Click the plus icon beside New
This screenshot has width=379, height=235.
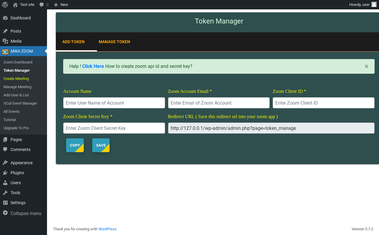(x=56, y=5)
